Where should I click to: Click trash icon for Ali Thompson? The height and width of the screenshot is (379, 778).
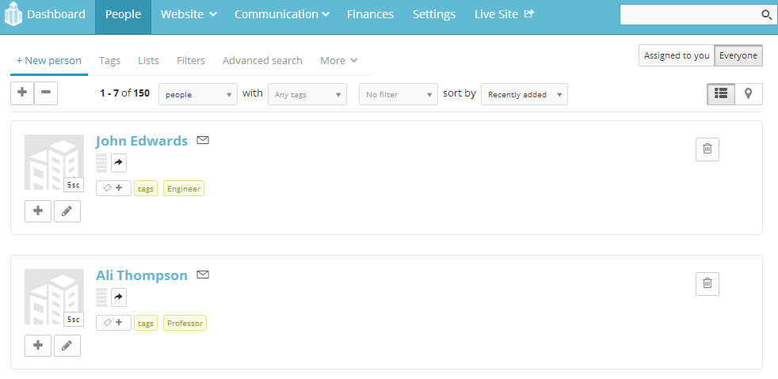pos(707,283)
